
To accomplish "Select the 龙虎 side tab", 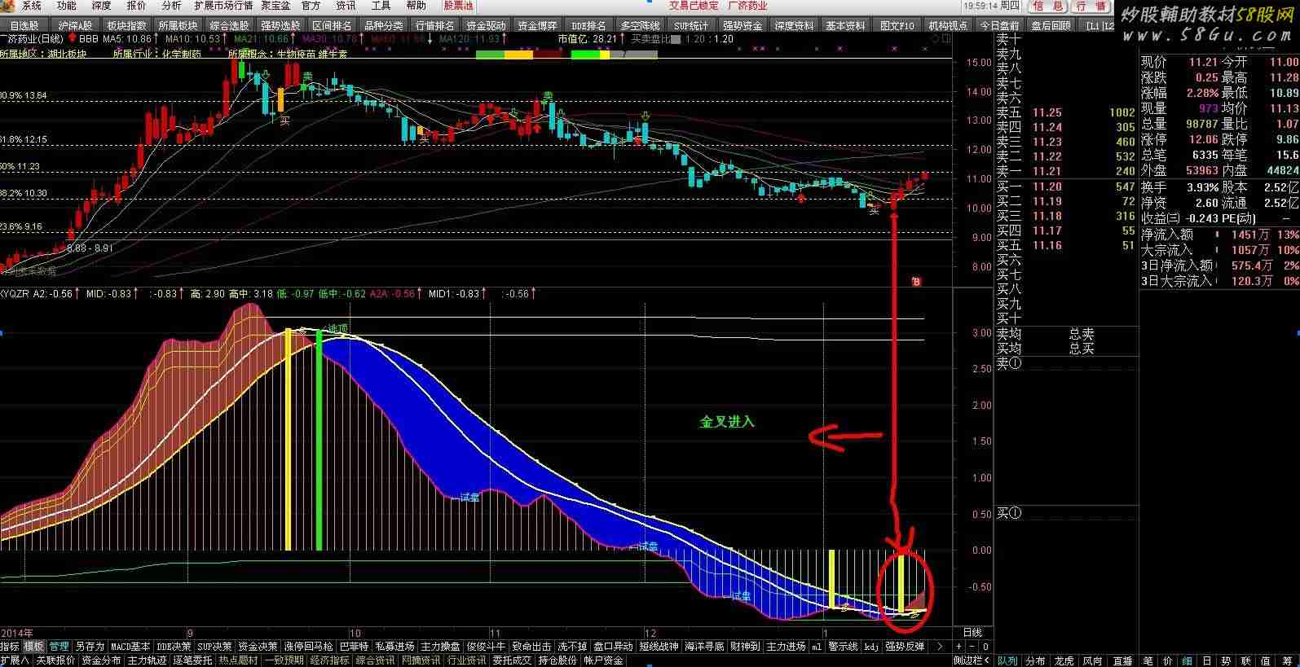I will [x=1064, y=660].
